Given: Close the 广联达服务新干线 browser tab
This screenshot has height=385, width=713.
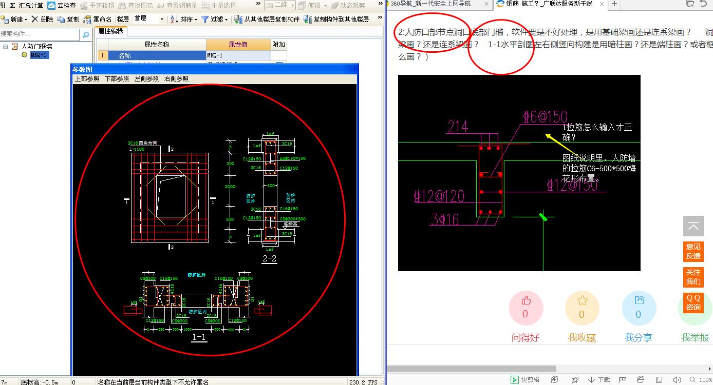Looking at the screenshot, I should (x=602, y=4).
